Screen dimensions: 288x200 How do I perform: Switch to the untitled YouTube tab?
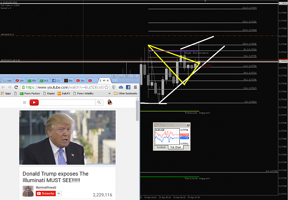pos(92,81)
